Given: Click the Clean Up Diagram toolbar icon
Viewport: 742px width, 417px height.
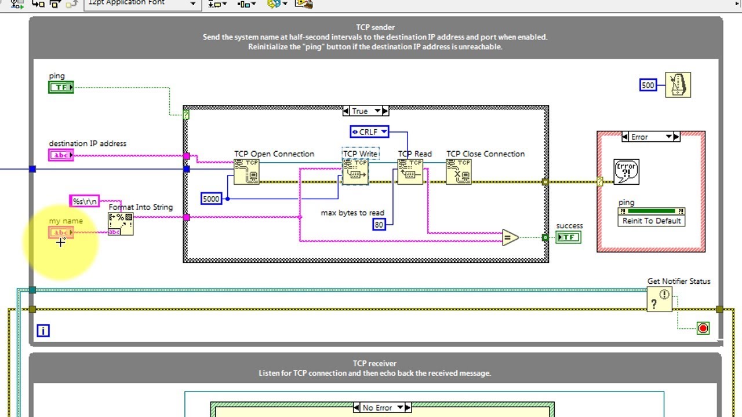Looking at the screenshot, I should [x=304, y=3].
